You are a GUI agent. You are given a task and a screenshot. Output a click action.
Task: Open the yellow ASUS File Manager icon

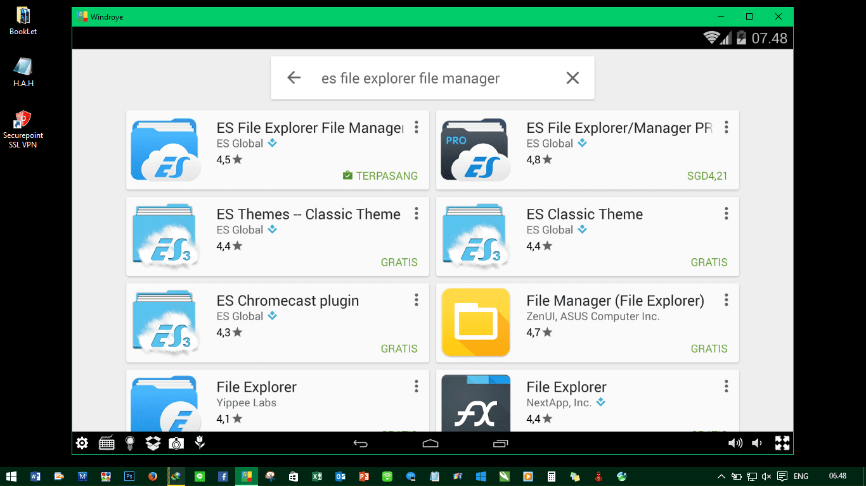[476, 322]
